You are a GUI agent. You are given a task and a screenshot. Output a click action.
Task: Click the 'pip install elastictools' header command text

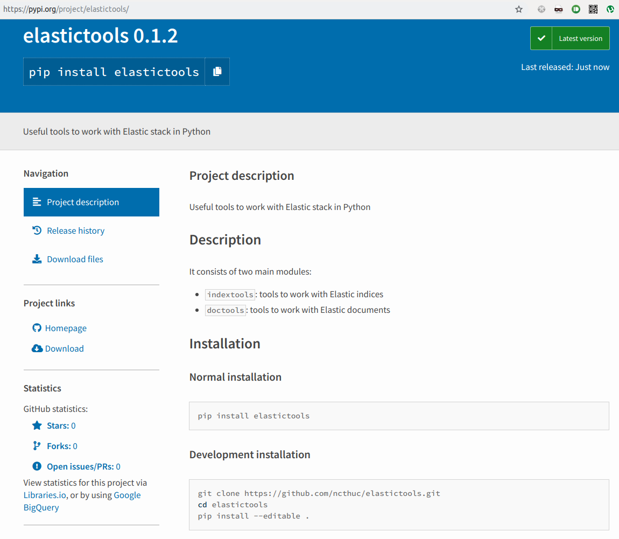pos(114,72)
